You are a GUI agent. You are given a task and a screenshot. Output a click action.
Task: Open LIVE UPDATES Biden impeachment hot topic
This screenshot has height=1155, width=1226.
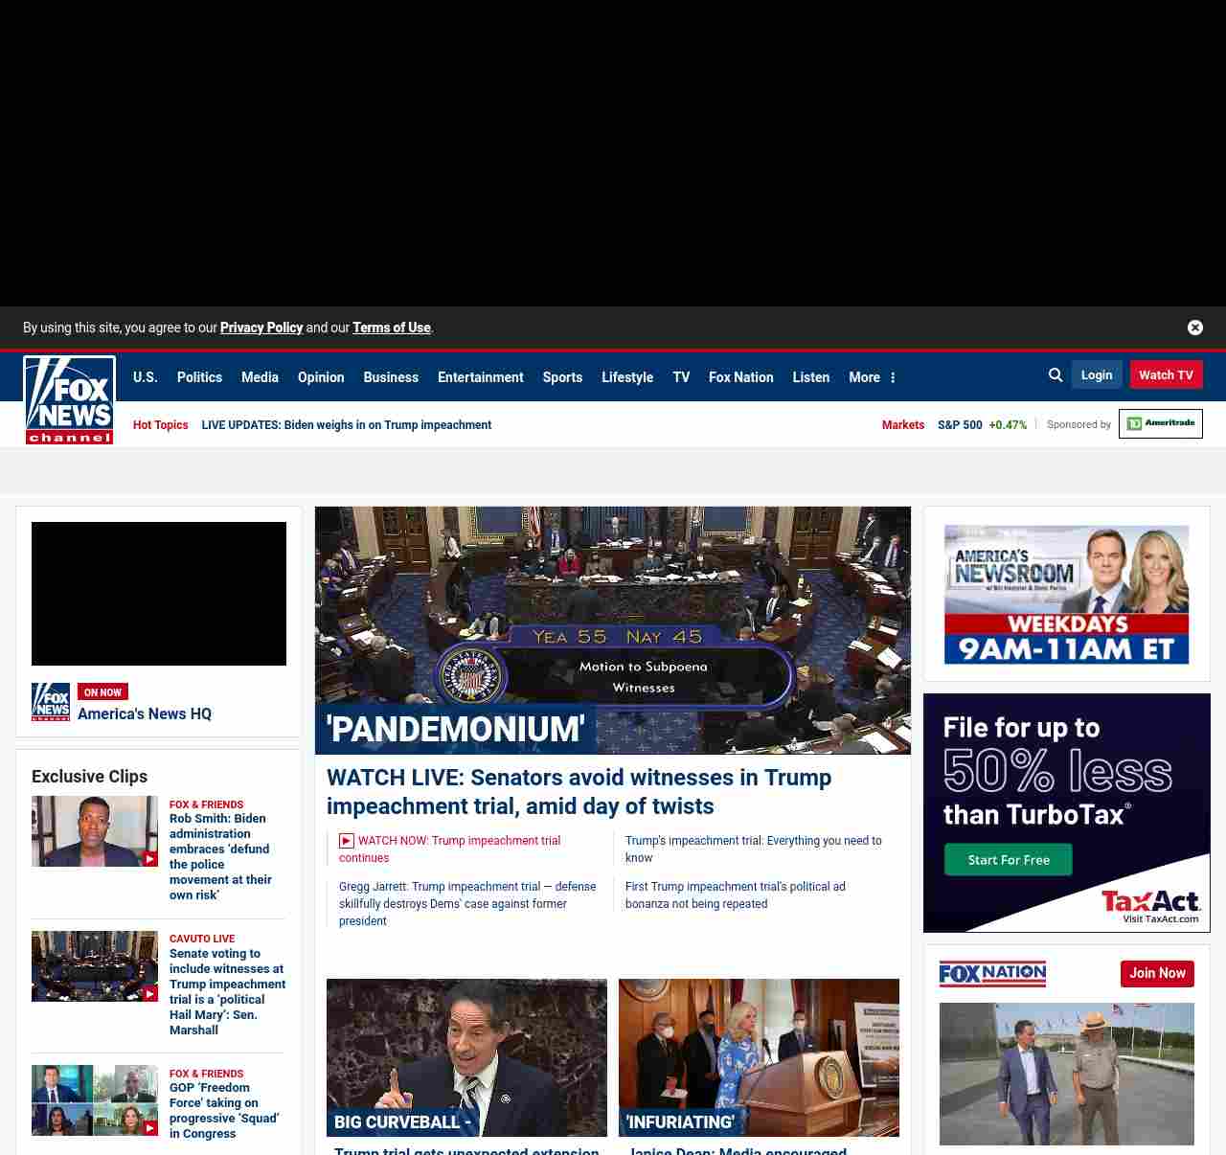[x=346, y=425]
